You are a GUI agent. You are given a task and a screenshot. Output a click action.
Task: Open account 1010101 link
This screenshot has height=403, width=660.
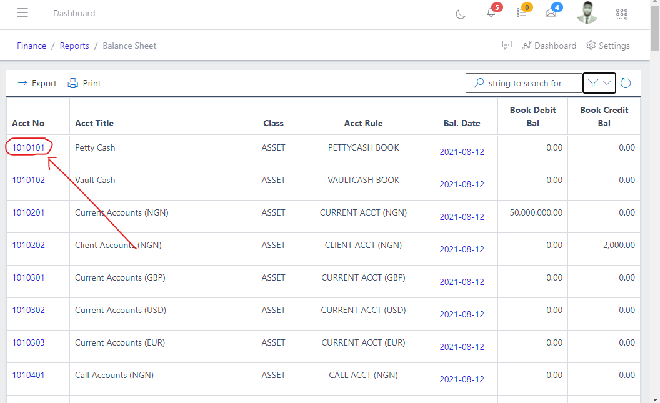coord(28,147)
